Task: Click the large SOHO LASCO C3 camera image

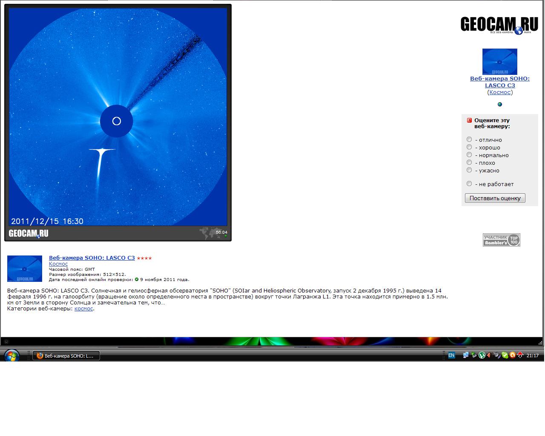Action: 118,117
